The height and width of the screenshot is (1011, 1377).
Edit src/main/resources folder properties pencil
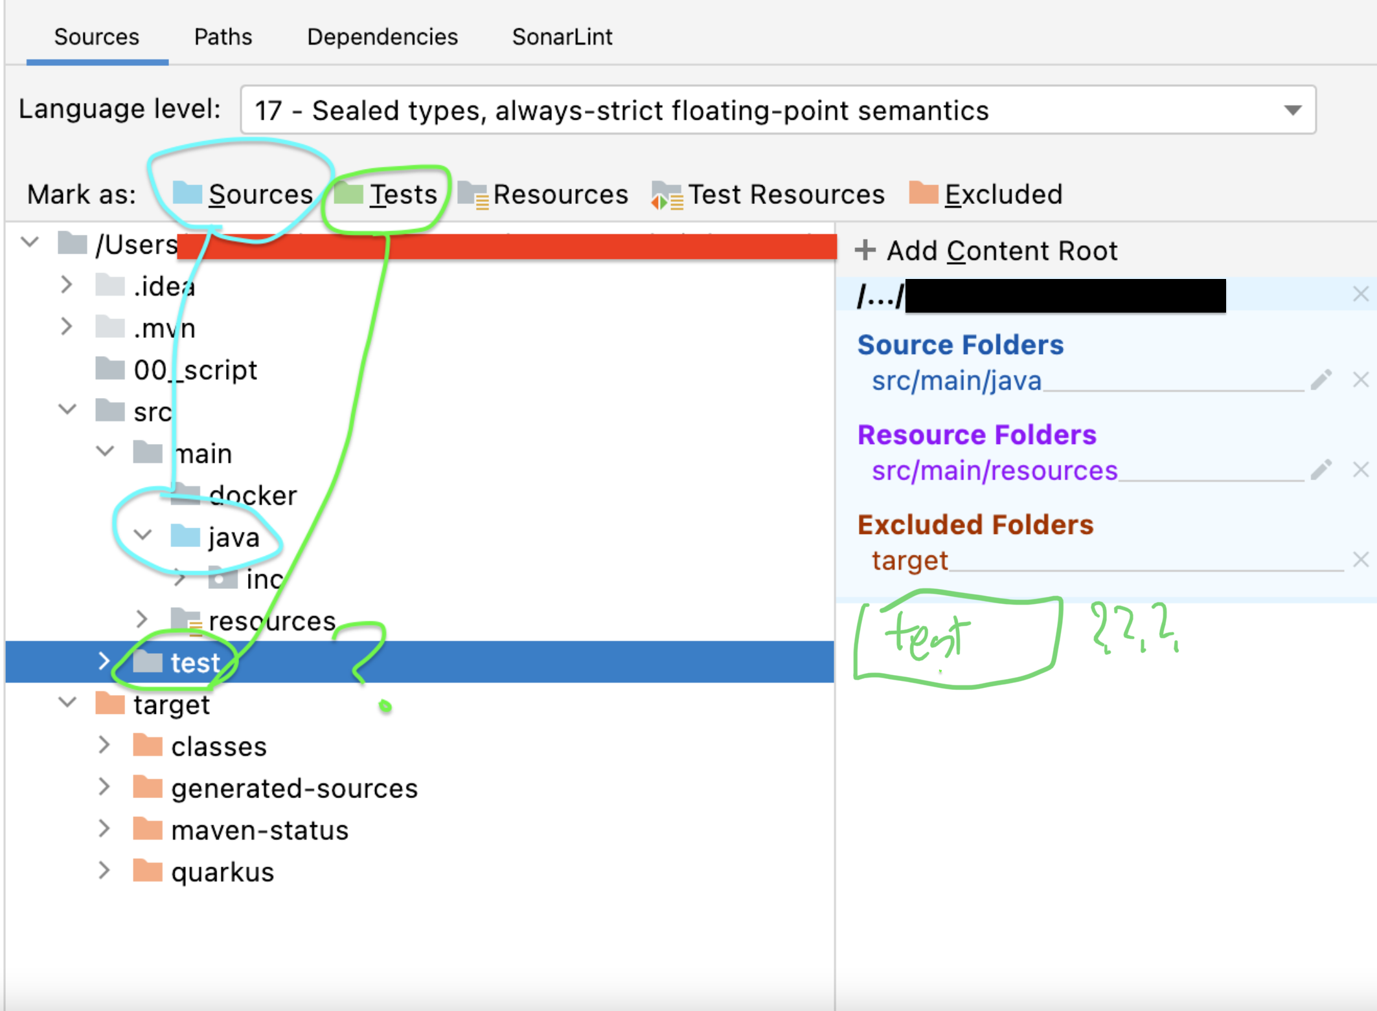point(1321,470)
